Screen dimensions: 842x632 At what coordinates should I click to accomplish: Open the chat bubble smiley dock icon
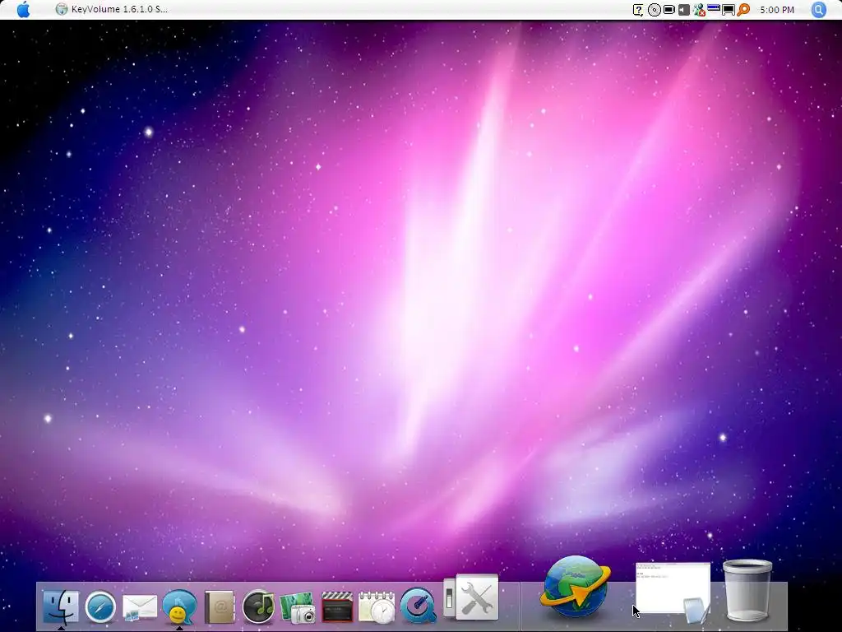(x=179, y=606)
